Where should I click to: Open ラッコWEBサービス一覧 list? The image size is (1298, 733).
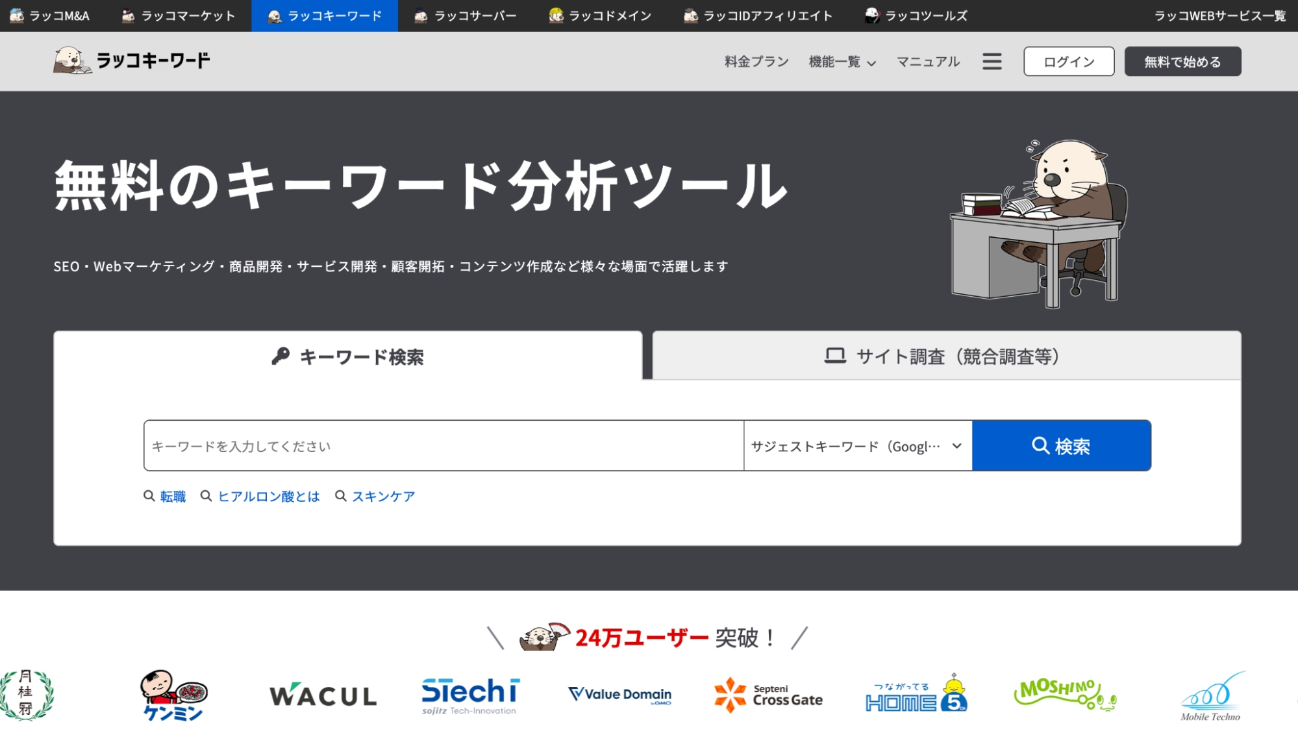[1219, 16]
